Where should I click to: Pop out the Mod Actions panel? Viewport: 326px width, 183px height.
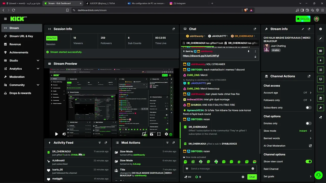173,143
